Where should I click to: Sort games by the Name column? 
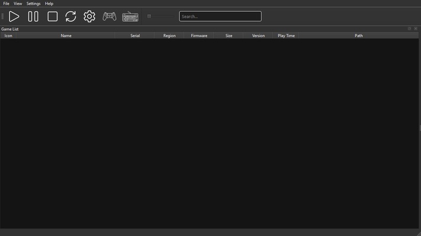[x=66, y=35]
